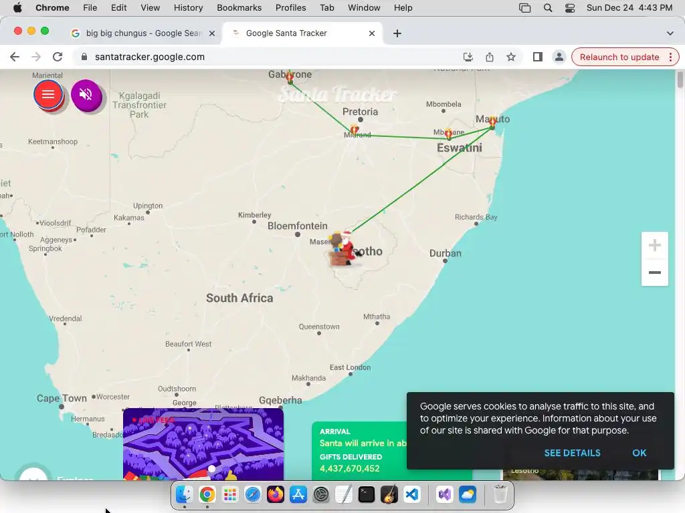The image size is (685, 513).
Task: Click Relaunch to update button
Action: (x=619, y=57)
